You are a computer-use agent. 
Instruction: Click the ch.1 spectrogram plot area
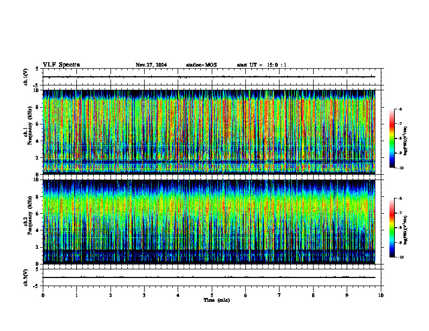(x=209, y=132)
